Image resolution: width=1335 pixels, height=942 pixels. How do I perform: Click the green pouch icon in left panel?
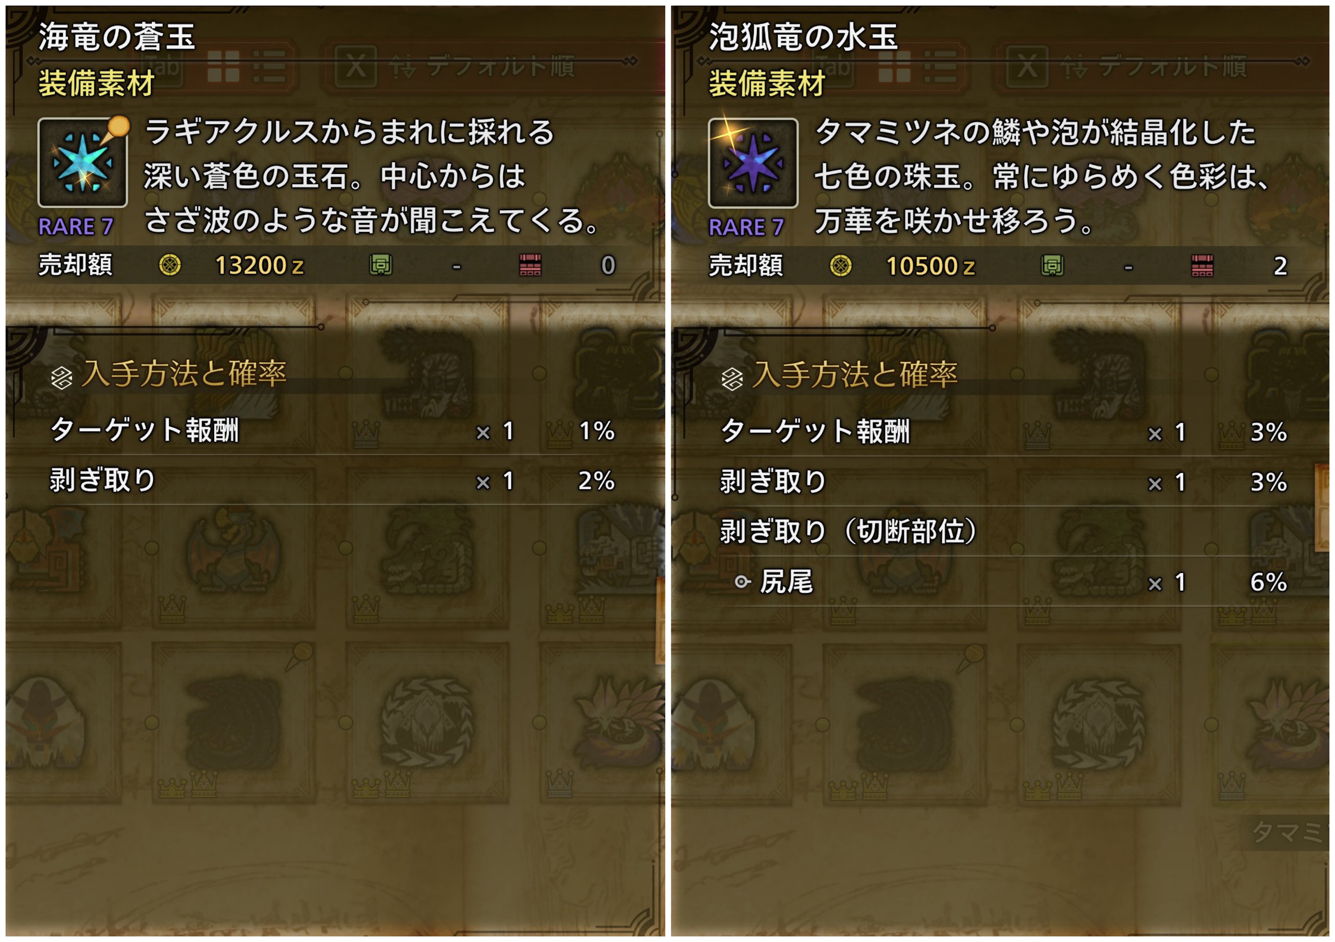(381, 265)
